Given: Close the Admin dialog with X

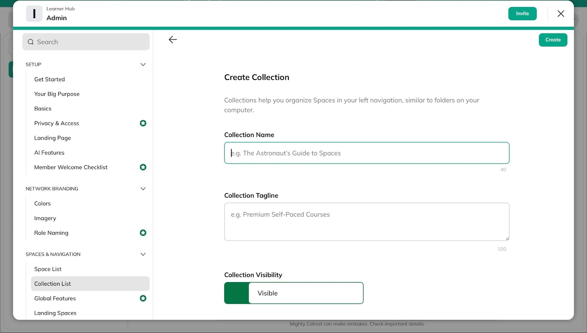Looking at the screenshot, I should tap(561, 14).
